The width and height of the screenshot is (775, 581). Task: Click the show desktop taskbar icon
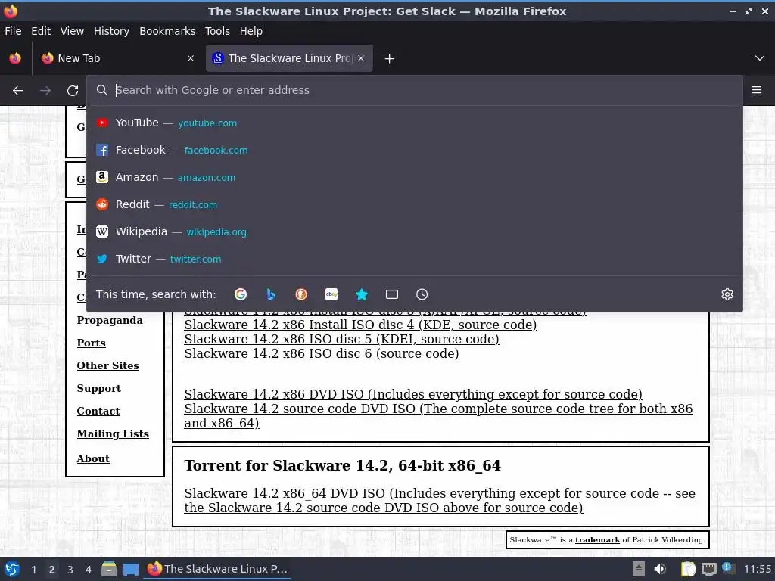coord(131,569)
